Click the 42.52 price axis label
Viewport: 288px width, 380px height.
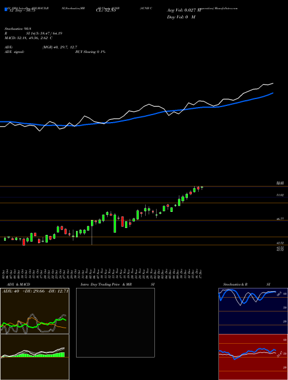tap(280, 242)
